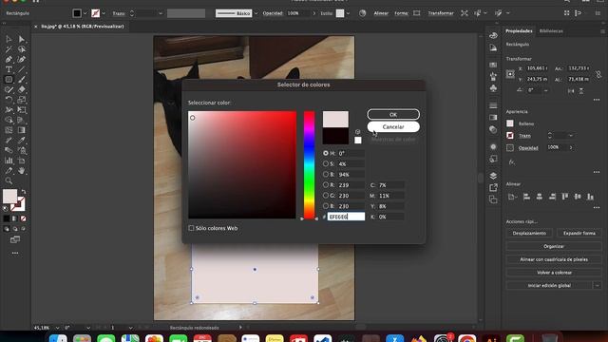Click inside the red color field
Screen dimensions: 608x342
(242, 164)
